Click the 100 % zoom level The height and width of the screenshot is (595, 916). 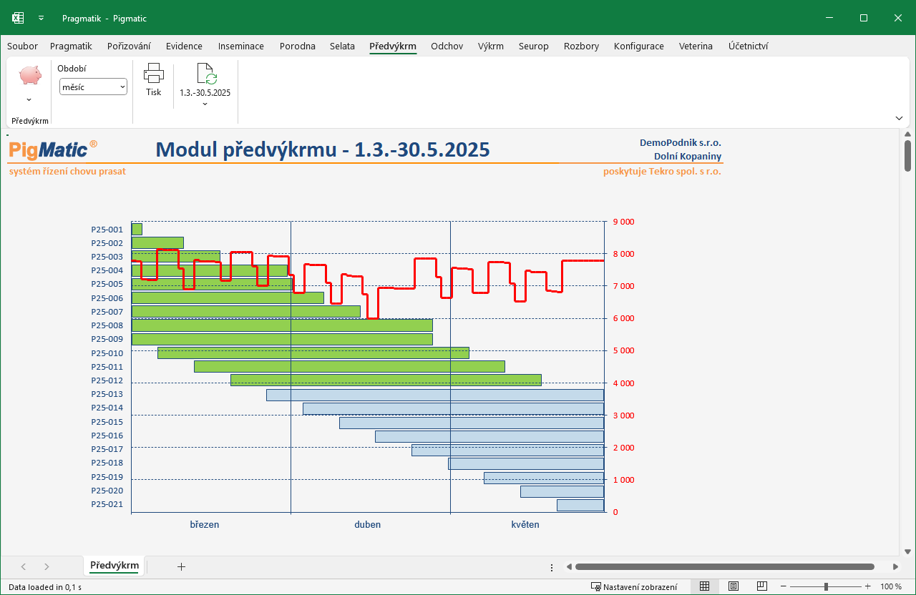click(x=891, y=586)
